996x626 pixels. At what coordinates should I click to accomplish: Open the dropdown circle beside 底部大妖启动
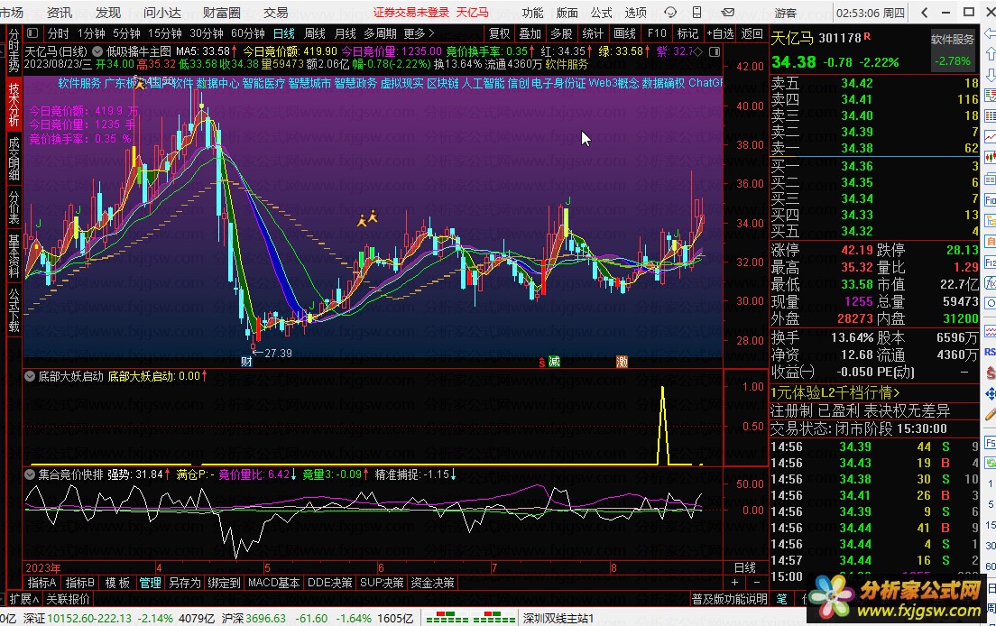pyautogui.click(x=30, y=376)
